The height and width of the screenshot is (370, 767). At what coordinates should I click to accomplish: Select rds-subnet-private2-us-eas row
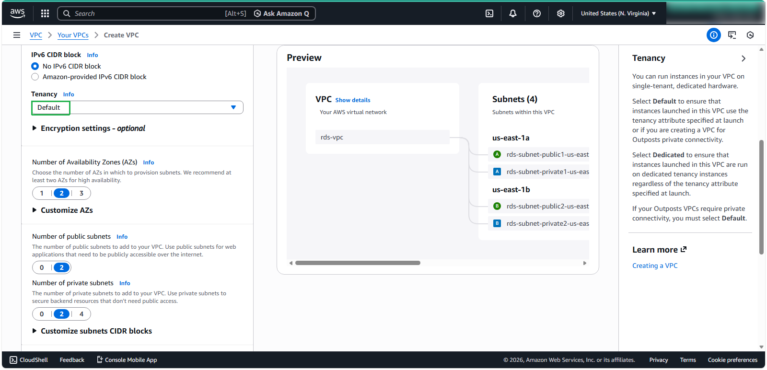(x=539, y=223)
